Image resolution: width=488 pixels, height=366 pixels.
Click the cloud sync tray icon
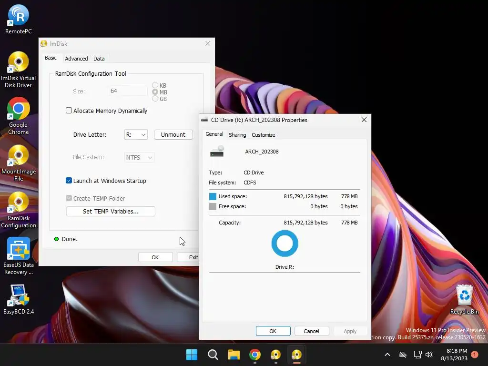(x=403, y=355)
